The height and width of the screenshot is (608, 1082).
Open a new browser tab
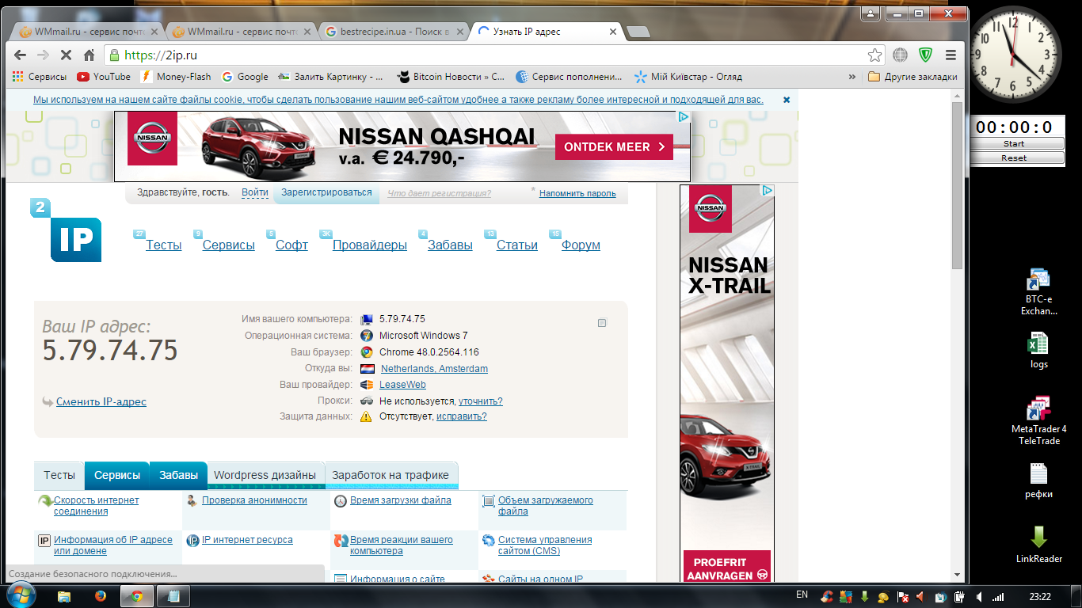coord(638,32)
